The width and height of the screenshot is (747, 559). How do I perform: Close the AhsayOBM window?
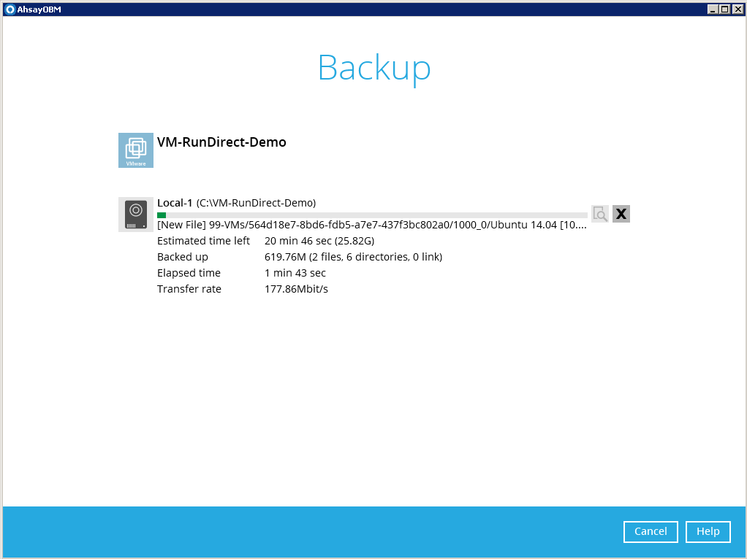(737, 9)
